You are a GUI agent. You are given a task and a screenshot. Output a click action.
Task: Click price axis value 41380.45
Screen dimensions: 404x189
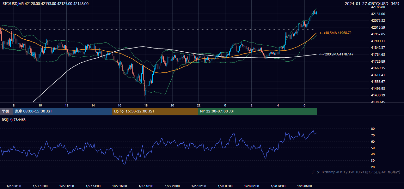(x=378, y=102)
